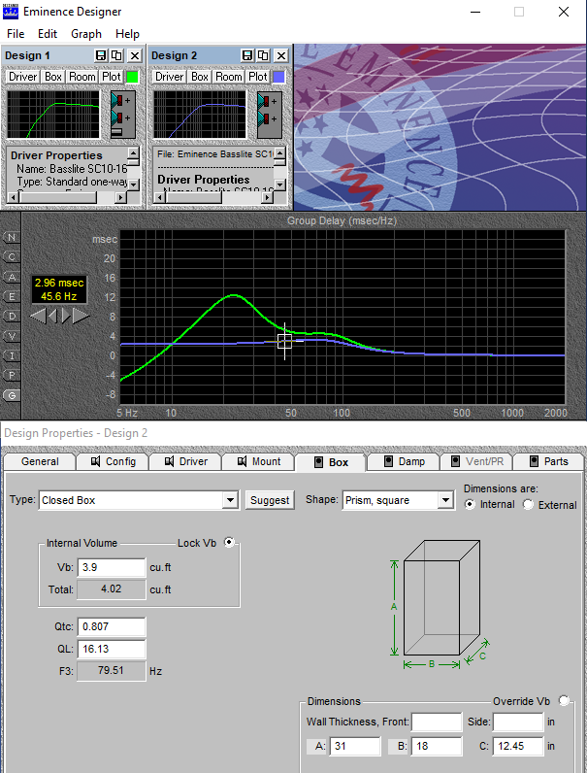Click Design 1 response graph thumbnail
This screenshot has height=773, width=587.
[x=53, y=115]
